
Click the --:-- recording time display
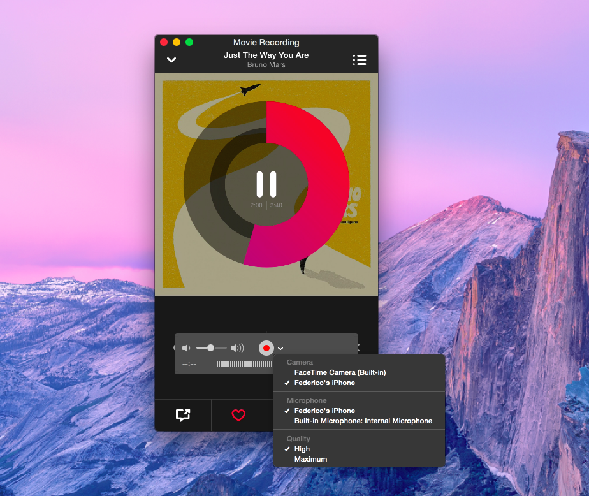(x=189, y=364)
